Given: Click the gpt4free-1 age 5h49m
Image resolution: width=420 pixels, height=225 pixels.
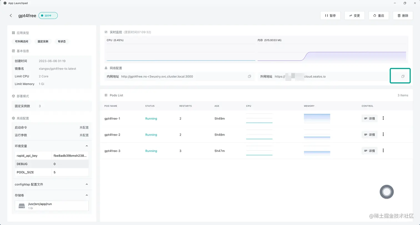Looking at the screenshot, I should click(x=219, y=118).
